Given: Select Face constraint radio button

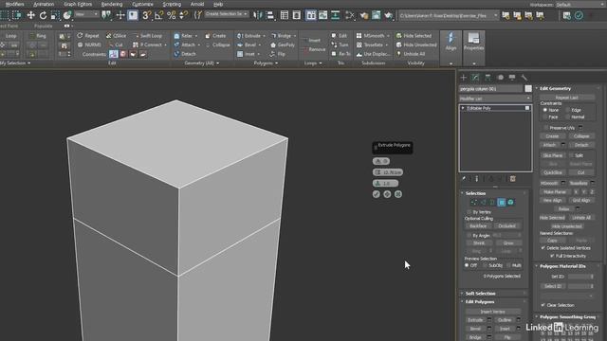Looking at the screenshot, I should [x=545, y=117].
